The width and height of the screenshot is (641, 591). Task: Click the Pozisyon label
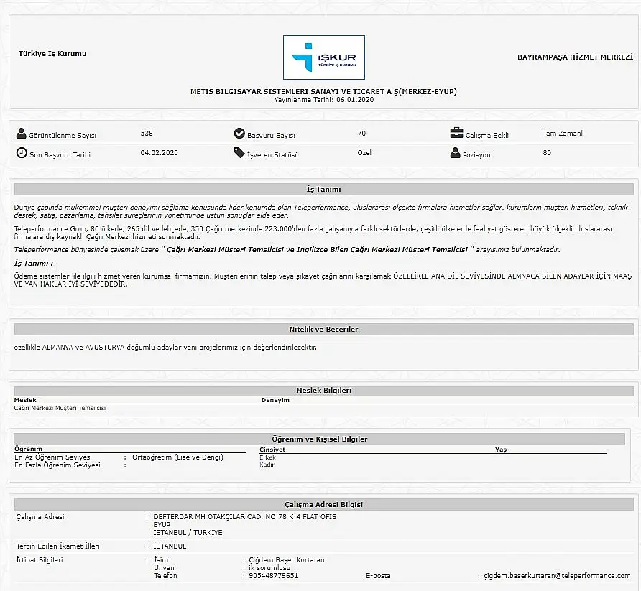476,155
